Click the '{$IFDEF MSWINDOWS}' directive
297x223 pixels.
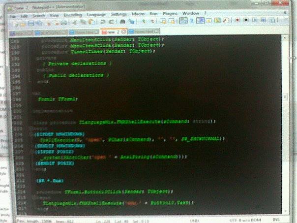click(x=59, y=134)
